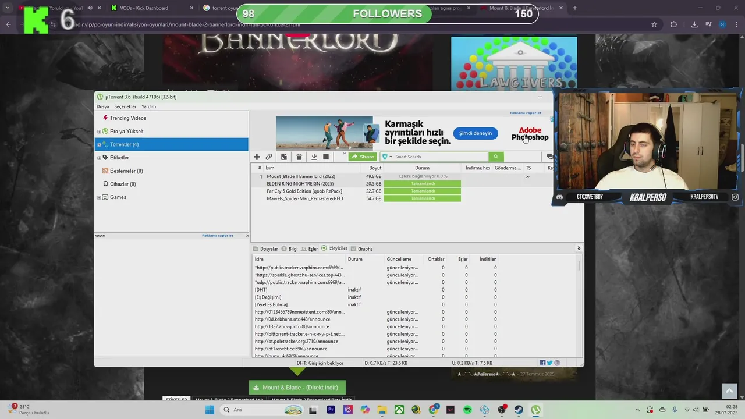Add torrent from URL link icon
Screen dimensions: 745x419
pos(269,157)
